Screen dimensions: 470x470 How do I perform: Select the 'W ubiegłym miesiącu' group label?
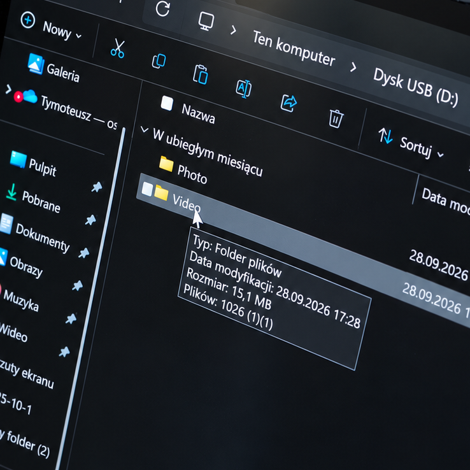[x=208, y=152]
